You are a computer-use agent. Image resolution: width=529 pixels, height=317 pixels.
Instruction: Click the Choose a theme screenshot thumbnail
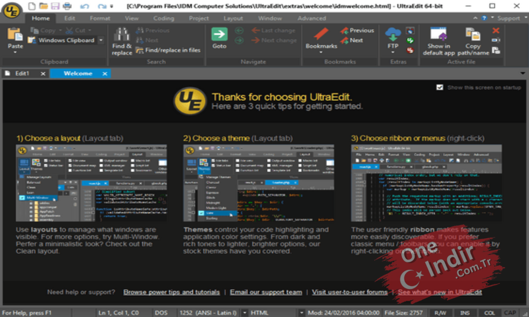point(259,183)
